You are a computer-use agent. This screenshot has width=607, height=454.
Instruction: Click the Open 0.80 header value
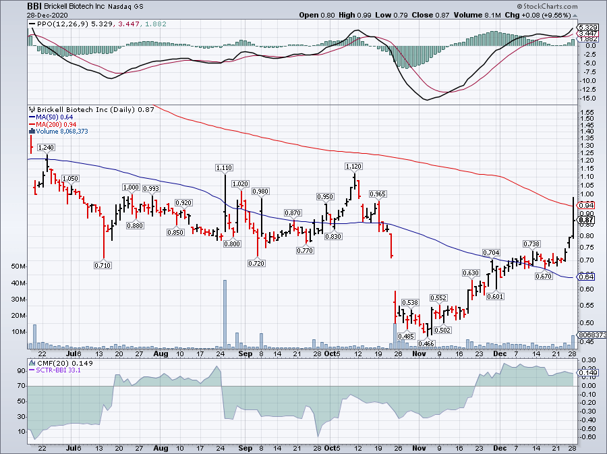click(x=317, y=15)
